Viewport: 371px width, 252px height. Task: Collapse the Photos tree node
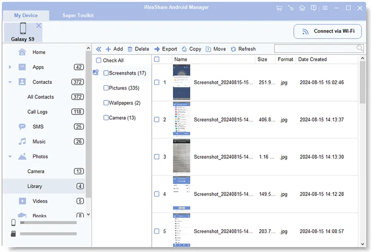coord(10,156)
